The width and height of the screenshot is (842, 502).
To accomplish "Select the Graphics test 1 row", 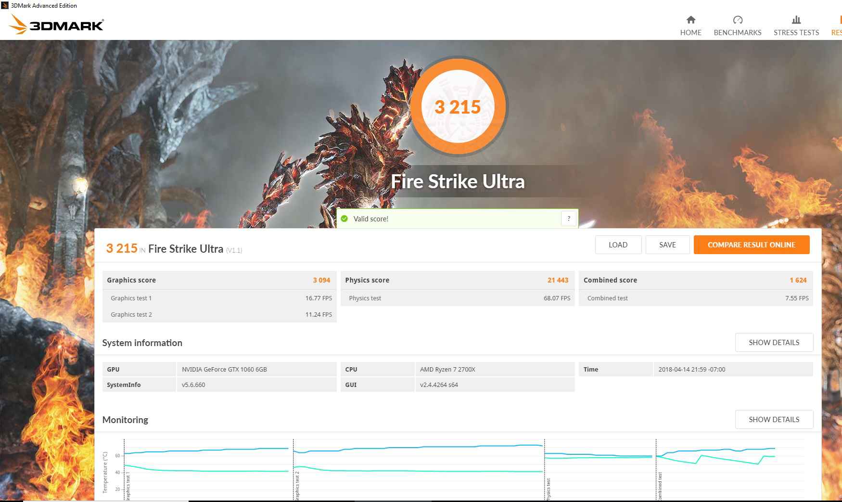I will point(219,298).
